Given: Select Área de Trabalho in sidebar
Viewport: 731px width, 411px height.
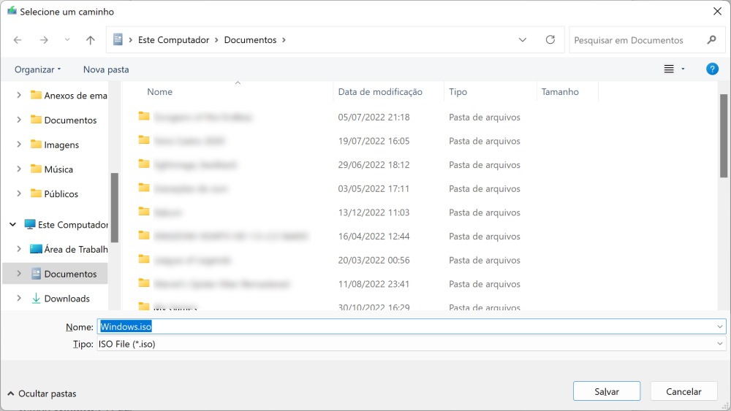Looking at the screenshot, I should [75, 249].
